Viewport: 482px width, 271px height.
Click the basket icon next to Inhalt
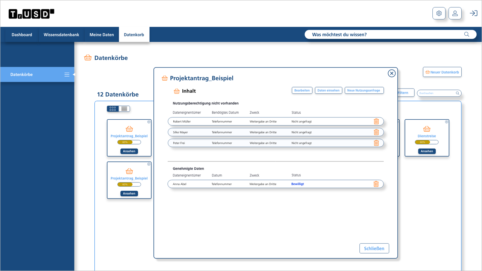[x=177, y=91]
